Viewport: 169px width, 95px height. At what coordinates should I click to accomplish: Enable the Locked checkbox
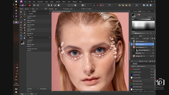[x=87, y=9]
